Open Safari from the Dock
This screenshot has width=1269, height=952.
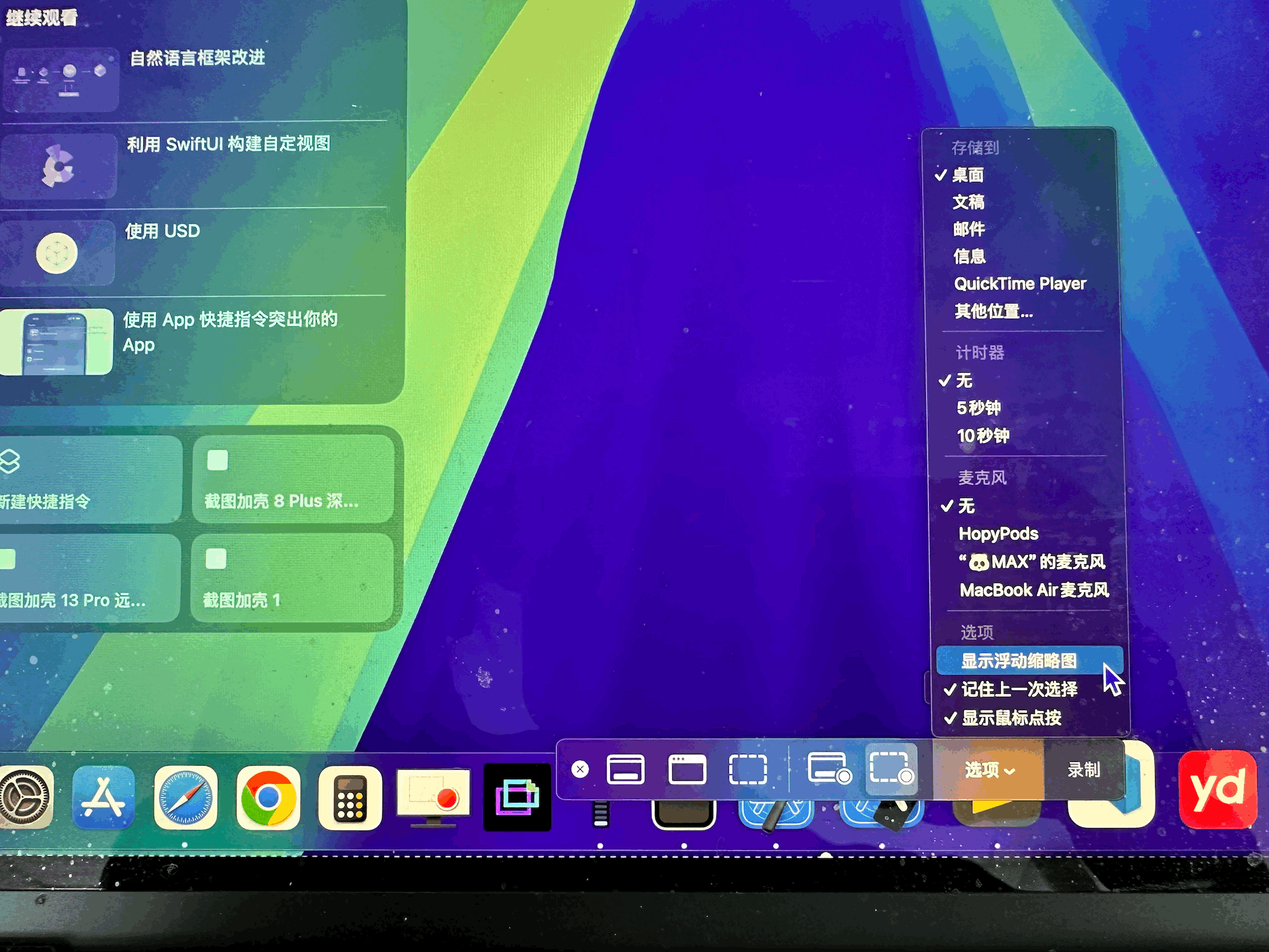click(186, 797)
